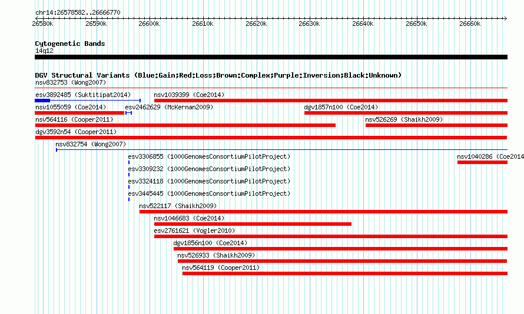Click the red bar of dgv3592n54

[x=271, y=138]
